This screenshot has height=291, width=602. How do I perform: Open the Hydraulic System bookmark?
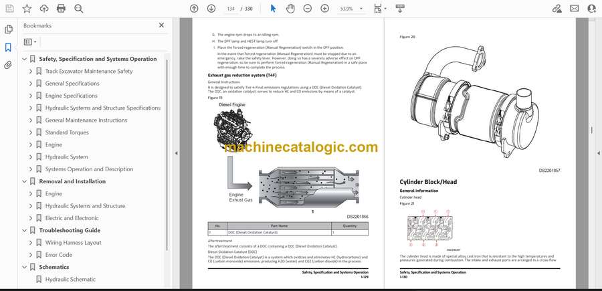(x=66, y=157)
